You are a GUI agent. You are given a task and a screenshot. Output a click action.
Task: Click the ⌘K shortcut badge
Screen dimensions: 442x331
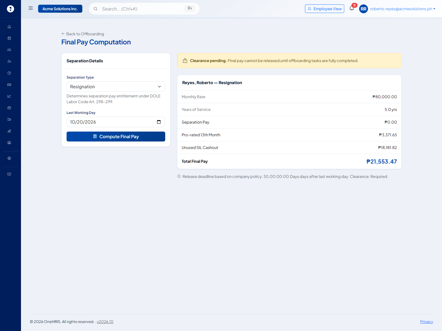[x=190, y=9]
